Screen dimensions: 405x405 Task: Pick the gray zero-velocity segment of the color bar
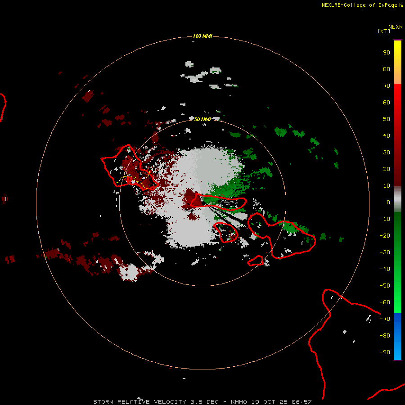coord(397,199)
